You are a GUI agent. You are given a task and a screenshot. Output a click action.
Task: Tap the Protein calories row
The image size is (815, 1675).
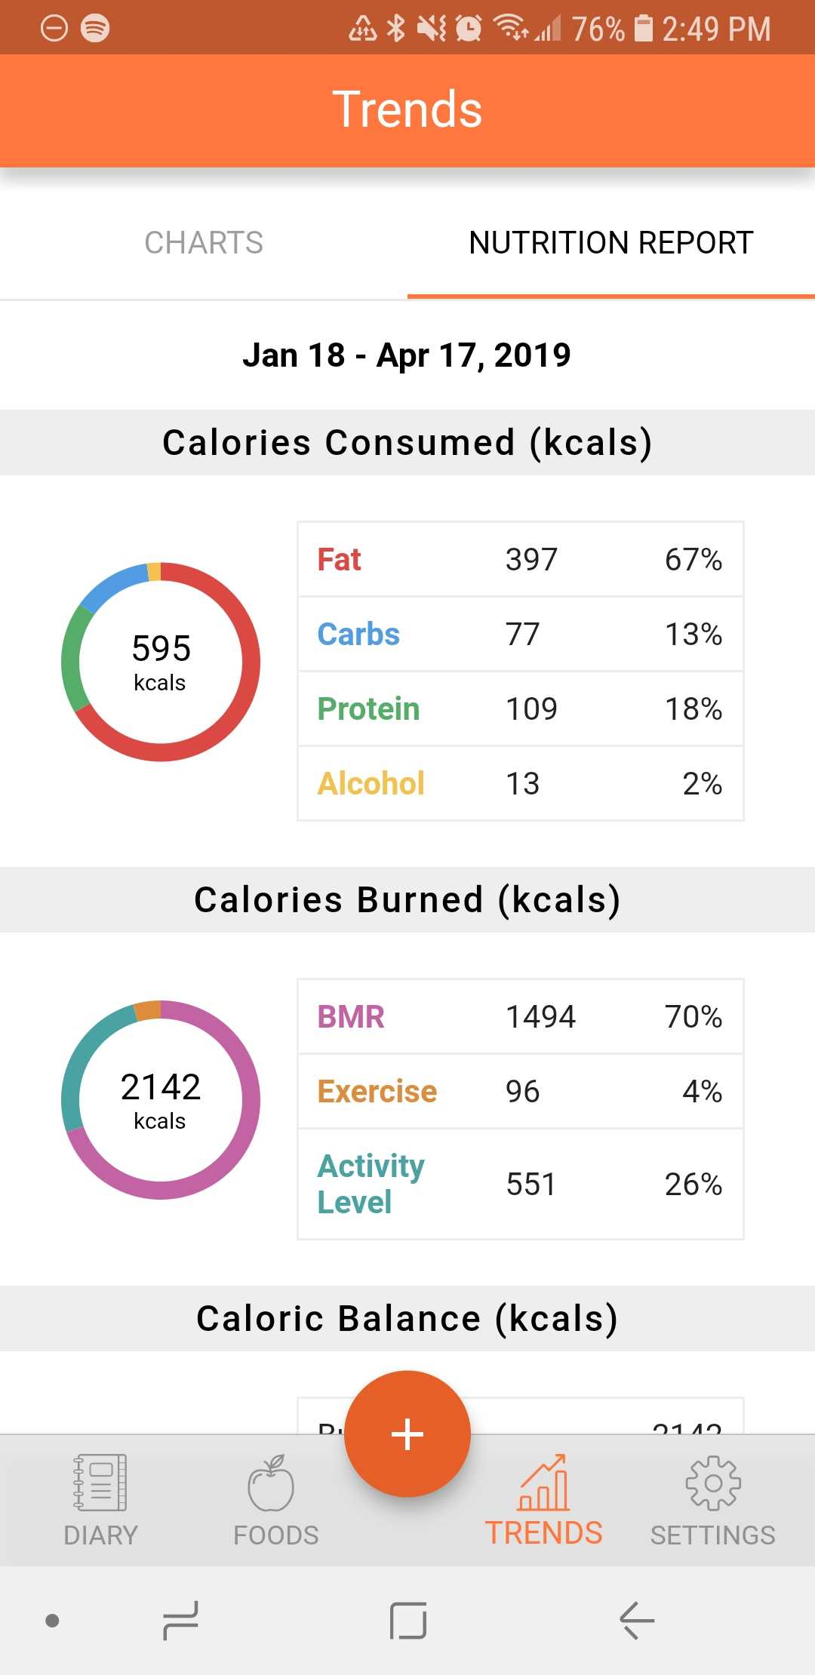(x=520, y=709)
